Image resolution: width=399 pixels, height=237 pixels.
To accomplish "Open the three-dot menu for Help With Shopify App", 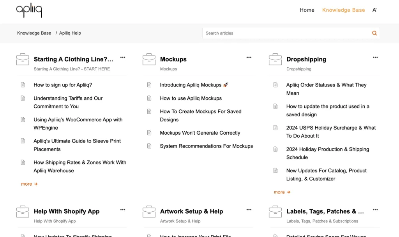I will (x=123, y=210).
